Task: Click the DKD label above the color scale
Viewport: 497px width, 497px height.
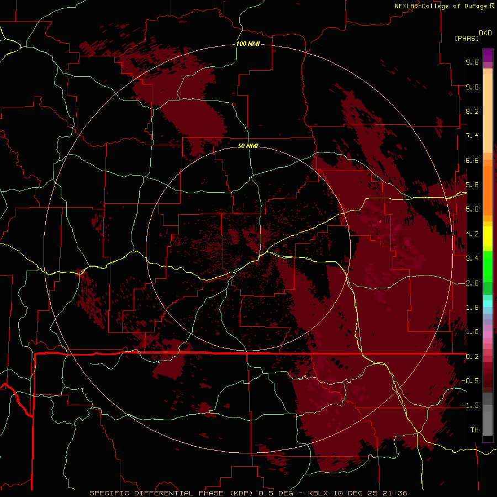Action: [x=485, y=33]
